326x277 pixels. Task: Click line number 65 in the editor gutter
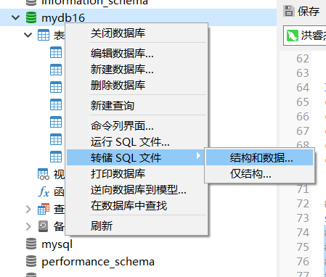coord(303,102)
